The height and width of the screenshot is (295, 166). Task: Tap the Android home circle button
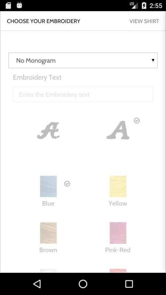pos(83,284)
